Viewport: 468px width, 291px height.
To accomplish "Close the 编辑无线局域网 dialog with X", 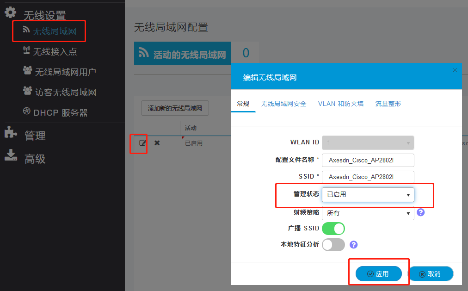I will [455, 70].
